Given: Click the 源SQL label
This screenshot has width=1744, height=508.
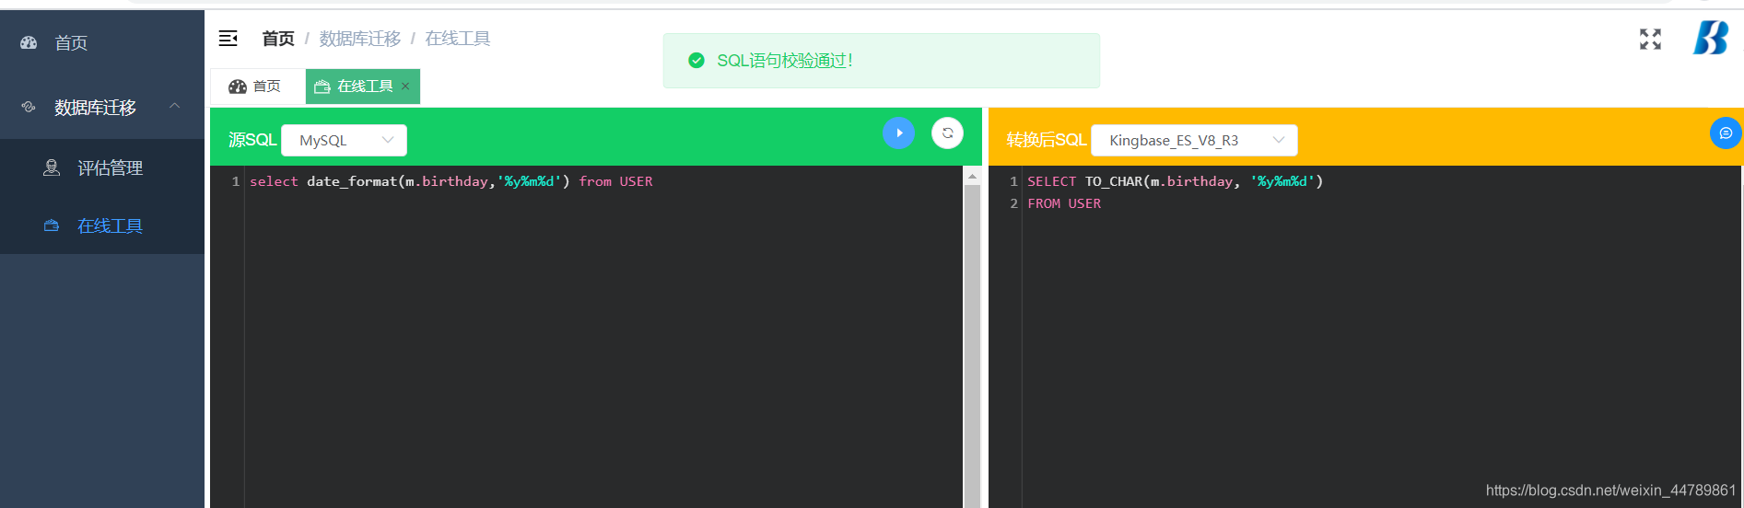Looking at the screenshot, I should (x=252, y=140).
